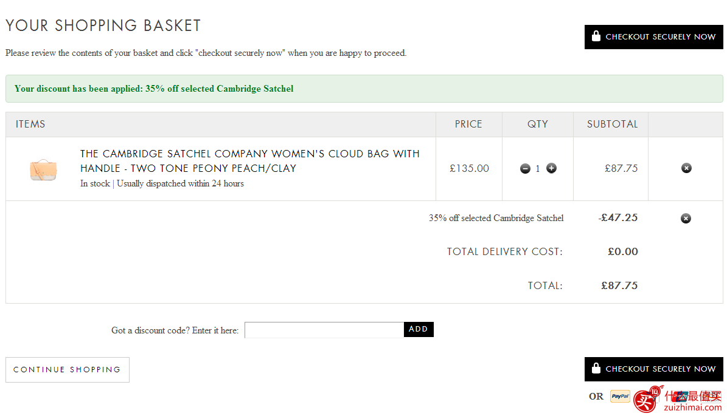Increase quantity with the plus icon
The image size is (727, 416).
pyautogui.click(x=551, y=168)
